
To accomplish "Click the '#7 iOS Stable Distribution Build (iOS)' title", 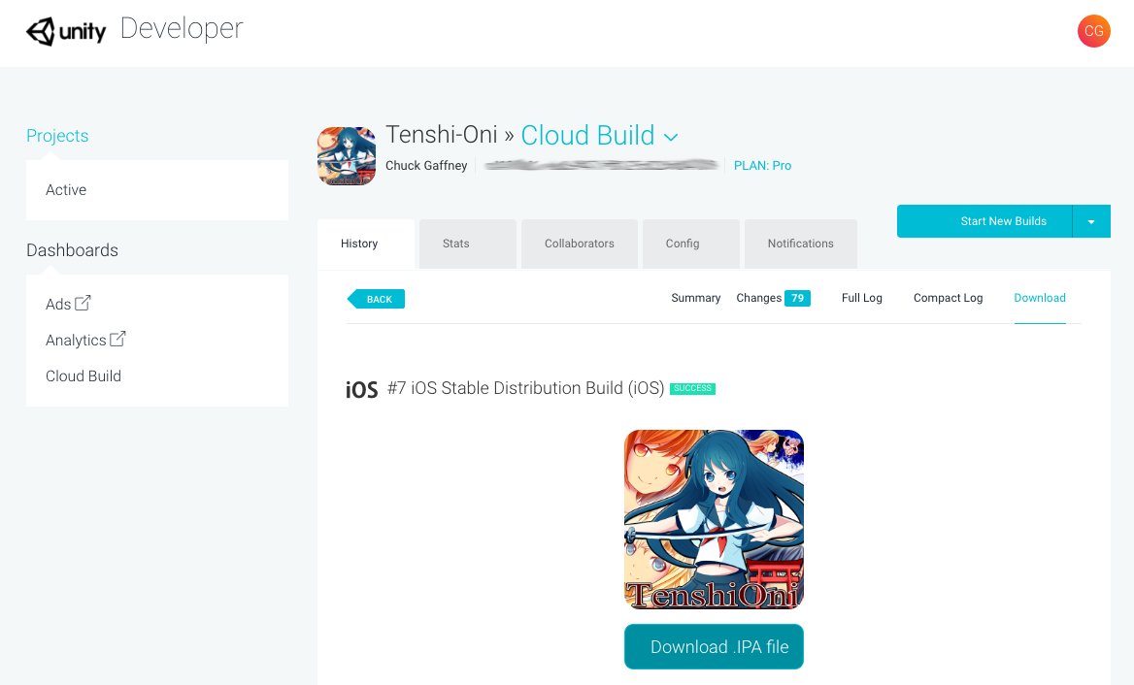I will point(526,388).
